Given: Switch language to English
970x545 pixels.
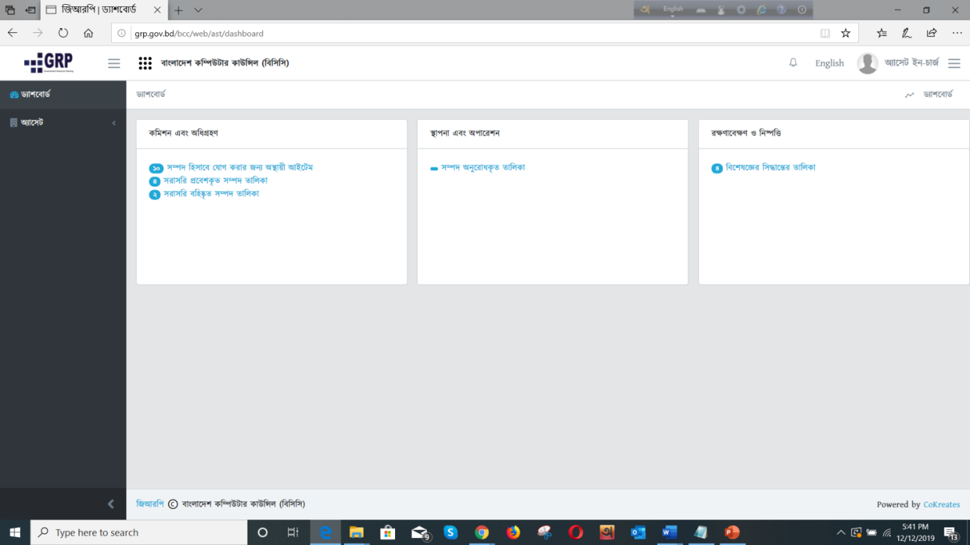Looking at the screenshot, I should [x=829, y=63].
